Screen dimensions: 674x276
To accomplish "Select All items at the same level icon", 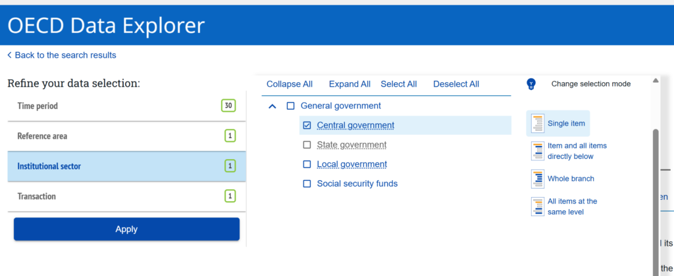I will pyautogui.click(x=538, y=206).
